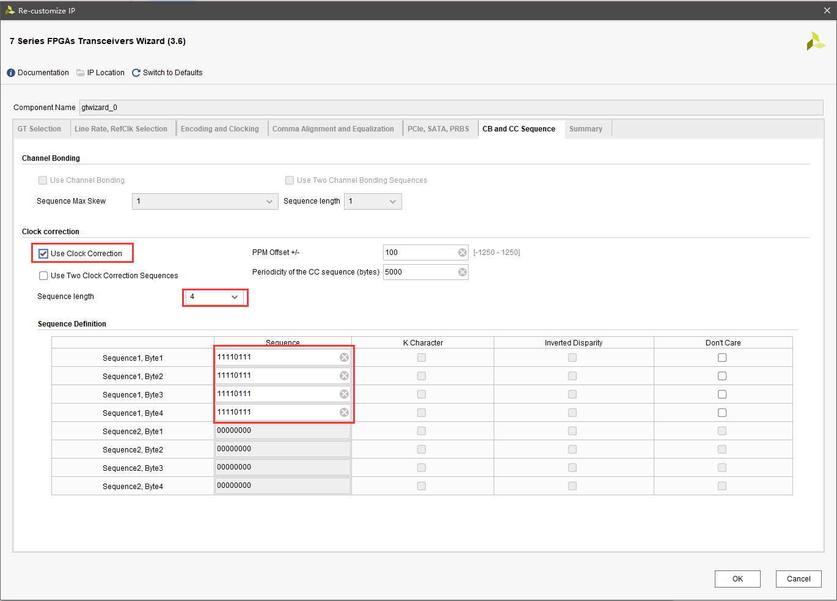Image resolution: width=837 pixels, height=601 pixels.
Task: Click Component Name input field
Action: 451,108
